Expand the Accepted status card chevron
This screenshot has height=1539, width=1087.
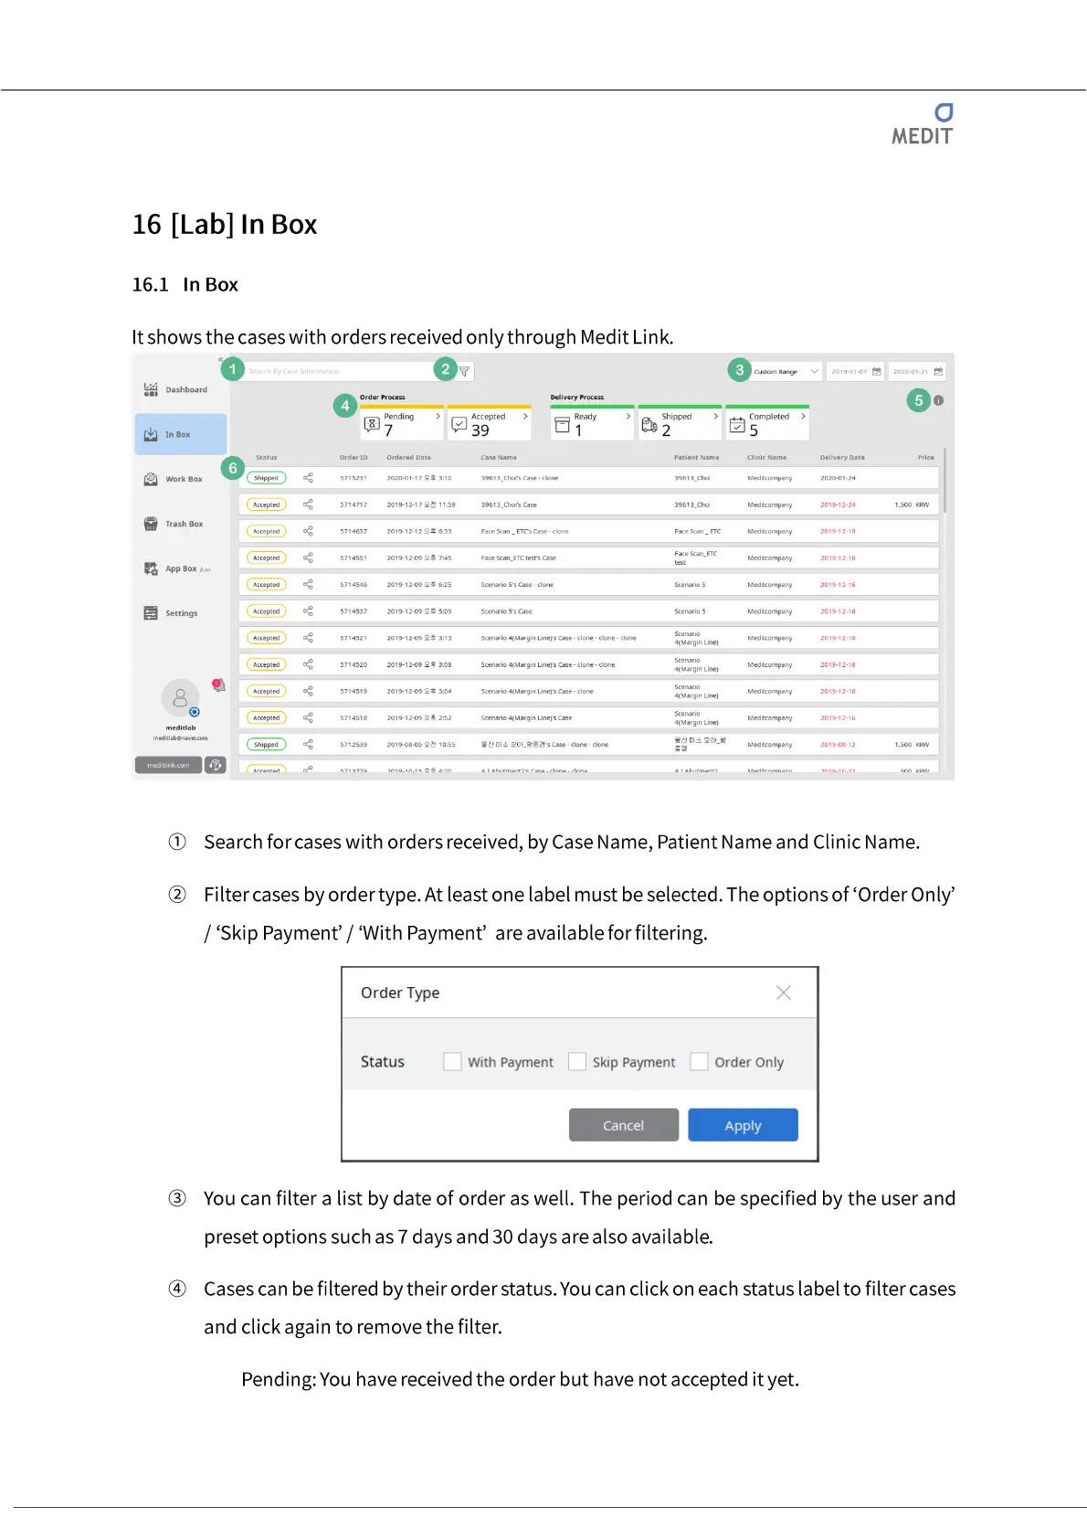point(525,417)
